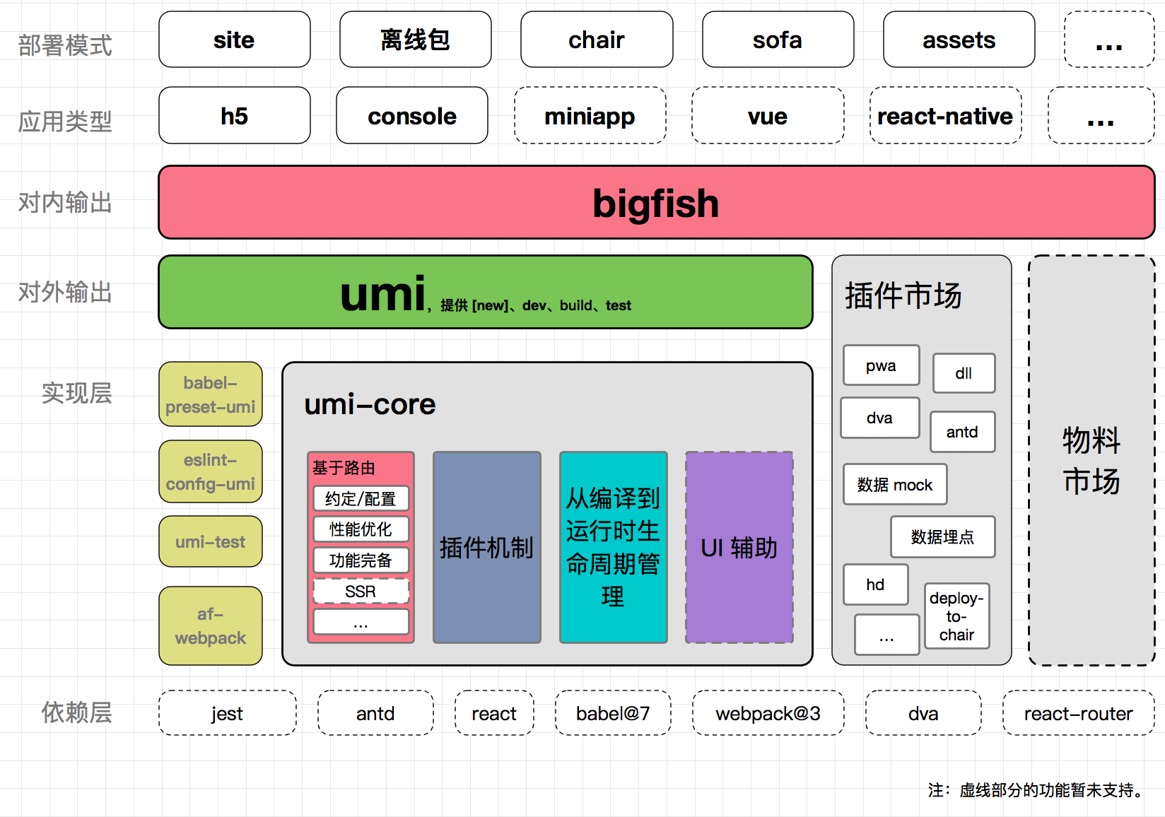Click the dashed "..." box in 部署模式 row
This screenshot has height=817, width=1165.
[x=1109, y=40]
